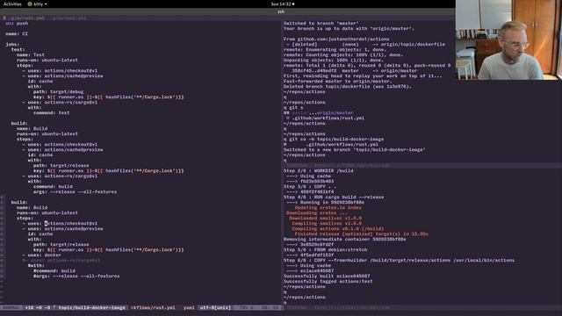Image resolution: width=562 pixels, height=316 pixels.
Task: Click 'Compiling actions v0.1.0 (/build)' line
Action: 337,228
